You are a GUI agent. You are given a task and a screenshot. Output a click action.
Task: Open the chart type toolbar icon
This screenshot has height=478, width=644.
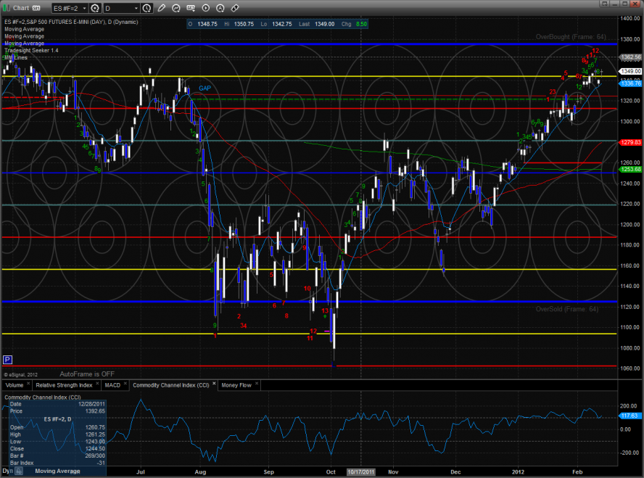pos(191,8)
